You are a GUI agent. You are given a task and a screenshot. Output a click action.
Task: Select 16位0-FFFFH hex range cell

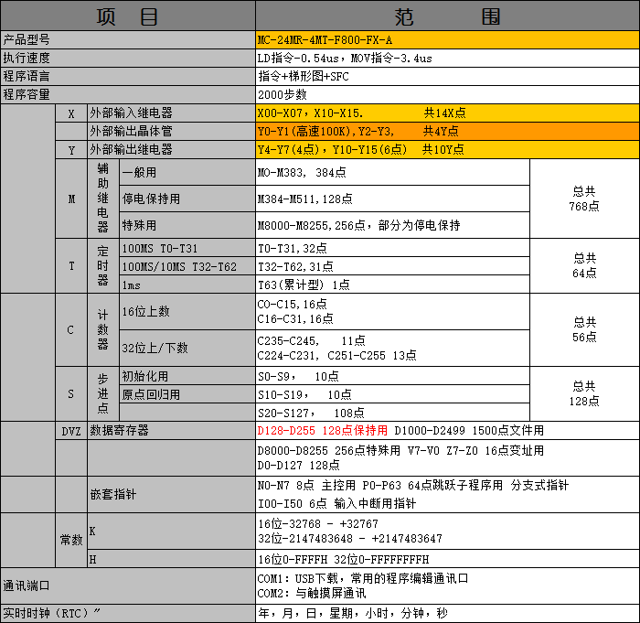[x=447, y=559]
